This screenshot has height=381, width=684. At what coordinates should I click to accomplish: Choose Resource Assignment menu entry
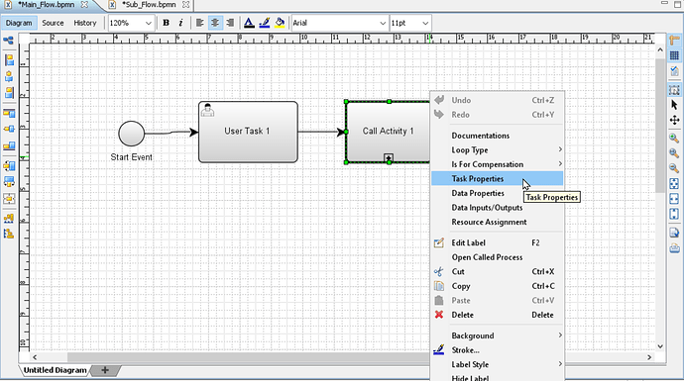[x=498, y=222]
